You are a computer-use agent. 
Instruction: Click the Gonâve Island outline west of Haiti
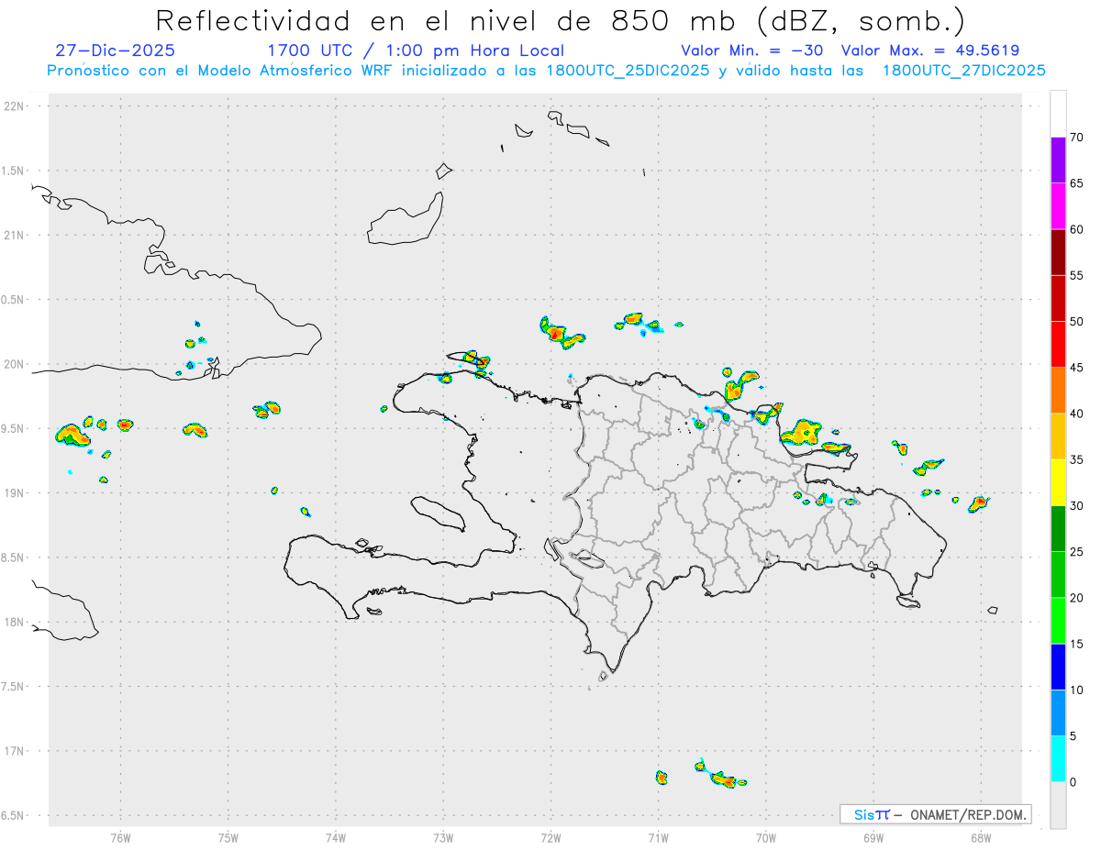pyautogui.click(x=437, y=513)
